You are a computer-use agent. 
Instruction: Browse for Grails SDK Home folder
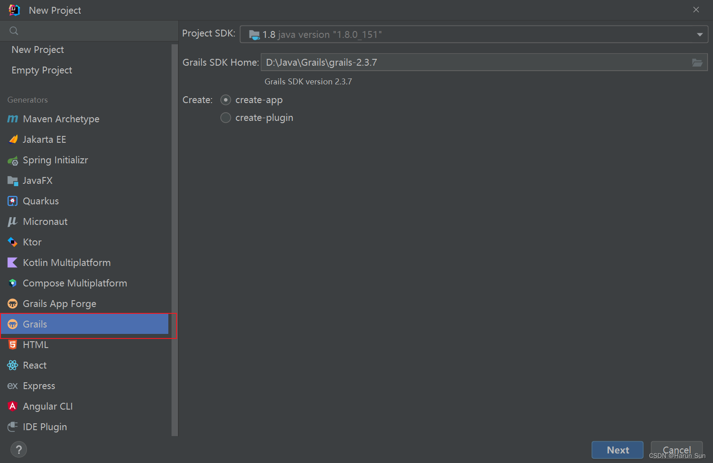(x=697, y=62)
